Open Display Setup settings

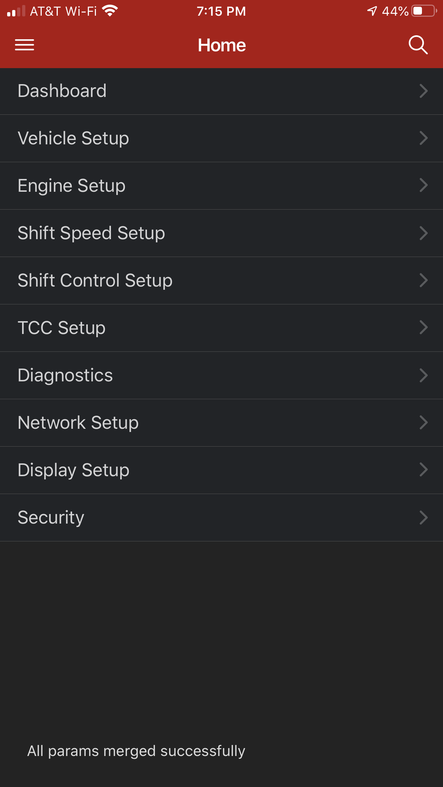(x=73, y=470)
